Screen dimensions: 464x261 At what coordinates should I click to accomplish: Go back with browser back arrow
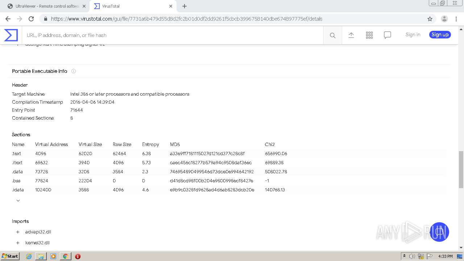coord(8,19)
